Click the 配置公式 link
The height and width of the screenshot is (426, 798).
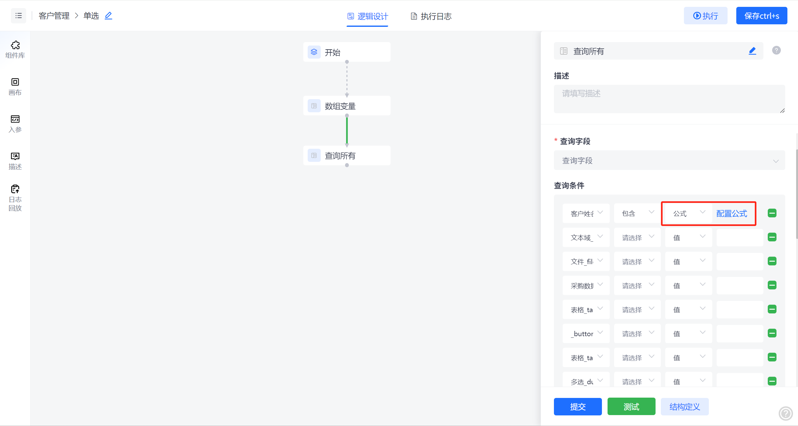pyautogui.click(x=732, y=214)
